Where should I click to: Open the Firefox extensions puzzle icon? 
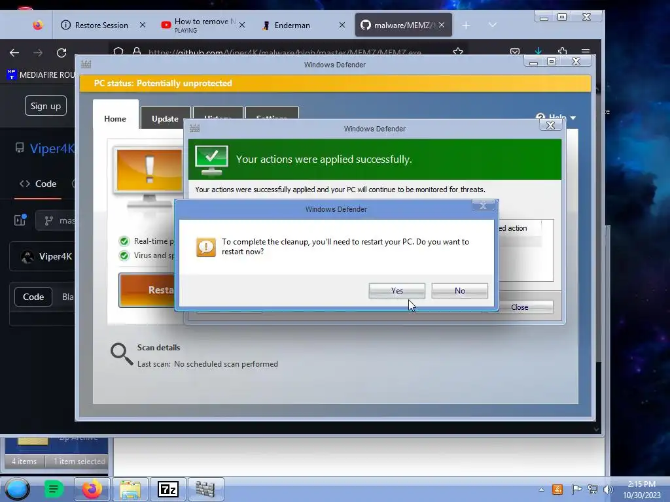562,51
